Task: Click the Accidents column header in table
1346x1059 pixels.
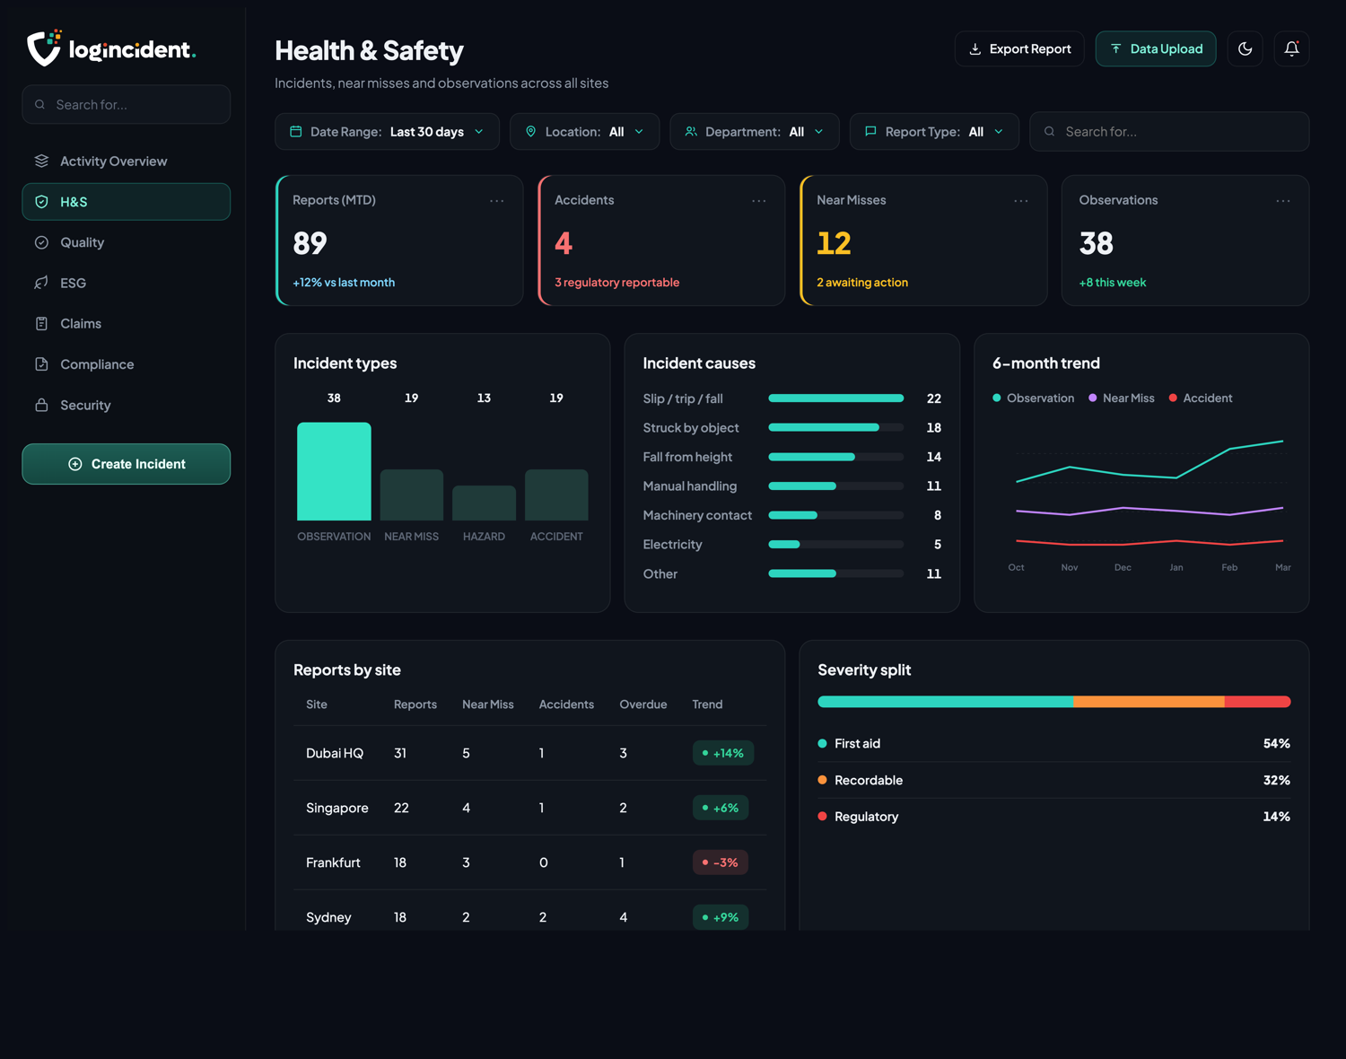Action: [566, 705]
